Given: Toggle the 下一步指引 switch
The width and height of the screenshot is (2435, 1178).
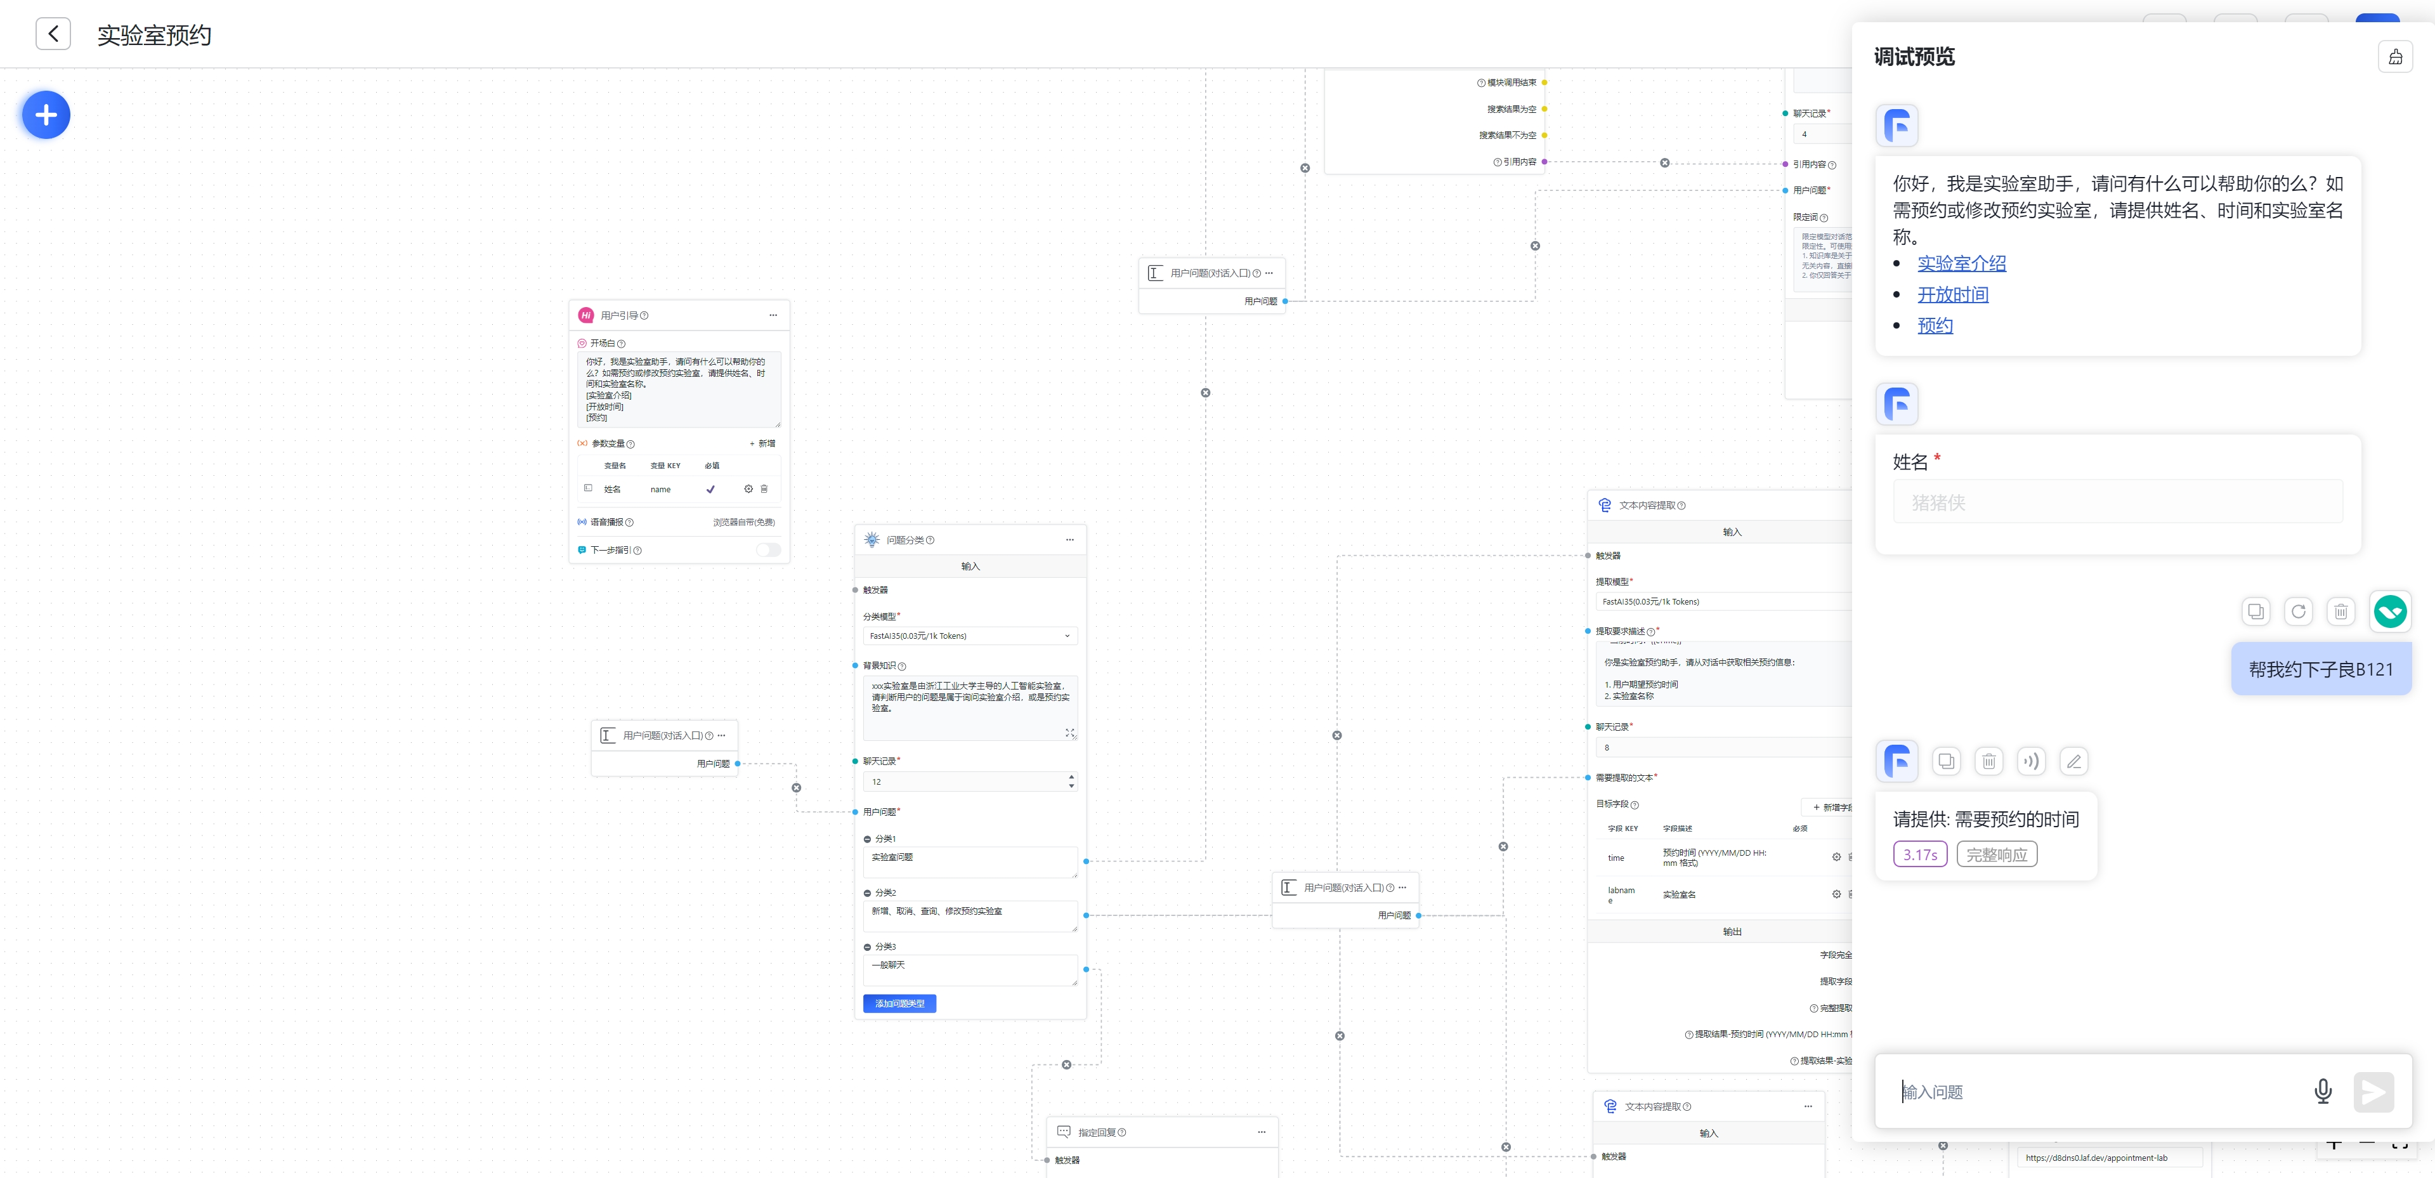Looking at the screenshot, I should point(767,550).
